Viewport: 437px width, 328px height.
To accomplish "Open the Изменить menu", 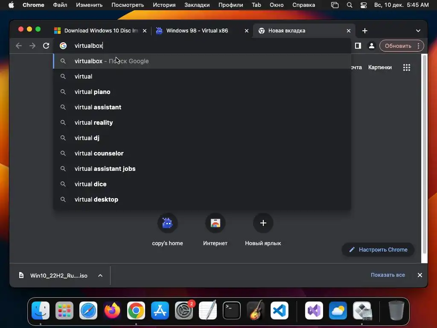I will pos(89,5).
